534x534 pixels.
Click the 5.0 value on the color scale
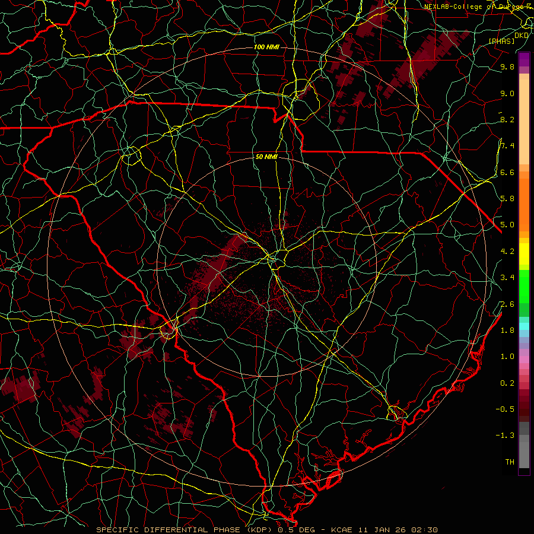[x=507, y=225]
